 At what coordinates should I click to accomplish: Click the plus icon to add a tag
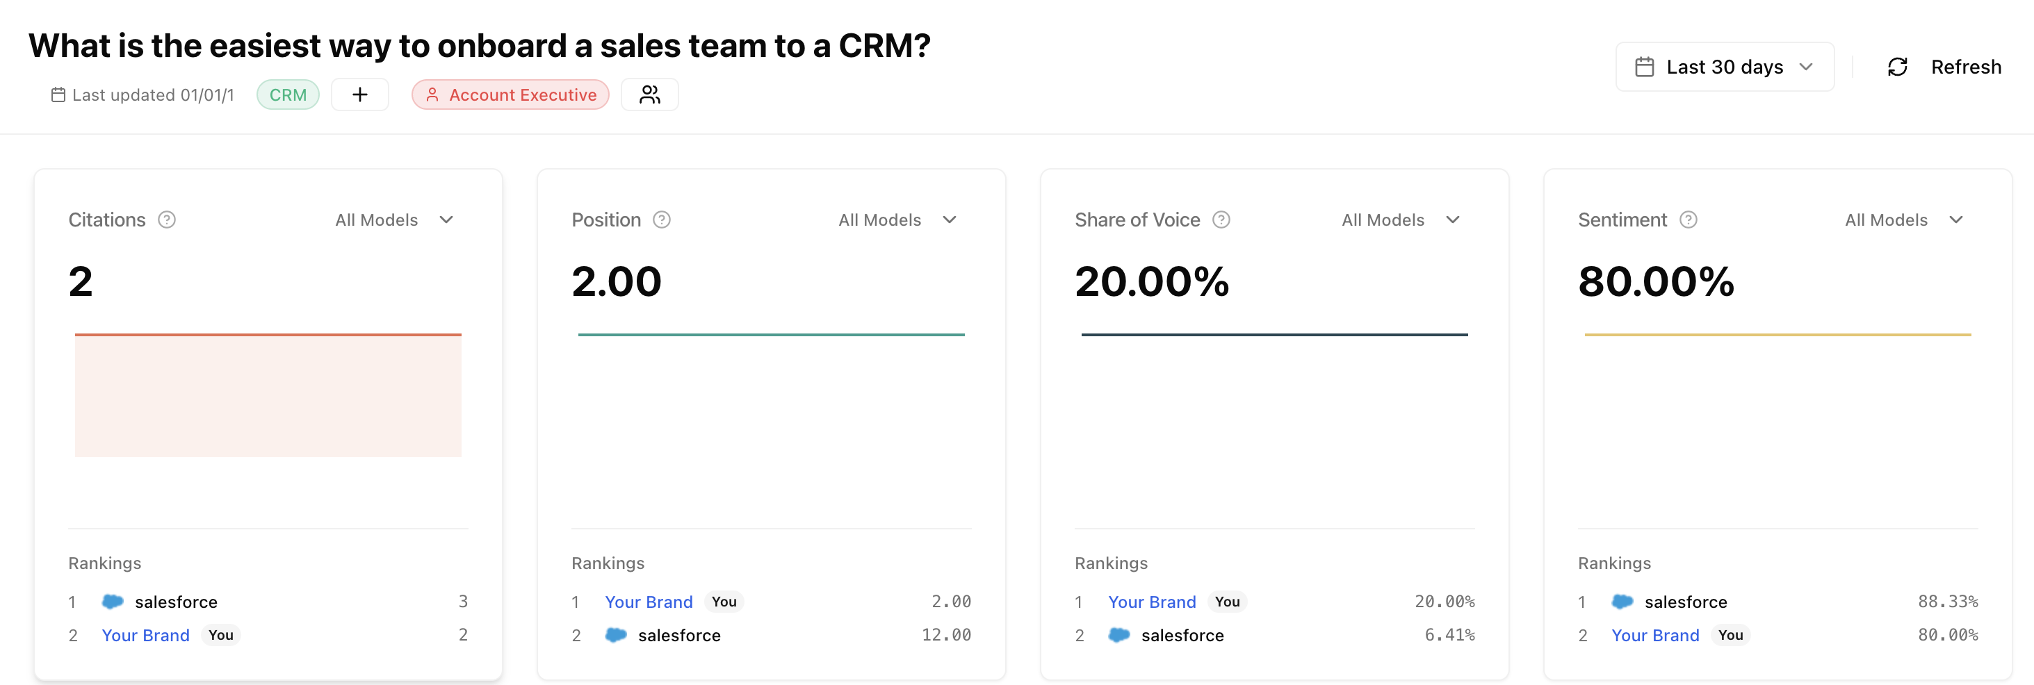click(x=360, y=94)
